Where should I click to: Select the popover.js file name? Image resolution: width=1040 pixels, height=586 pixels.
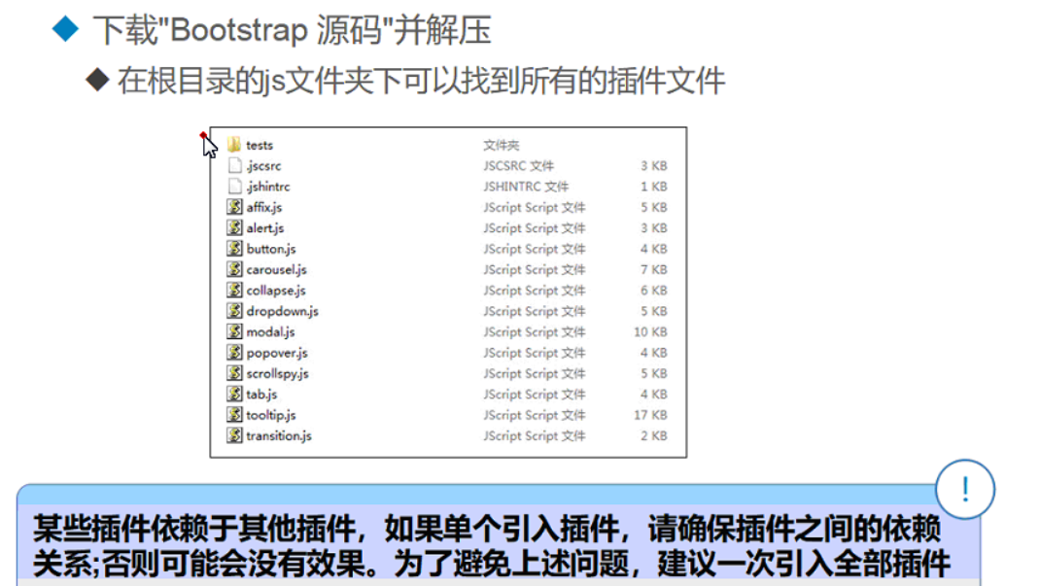277,354
